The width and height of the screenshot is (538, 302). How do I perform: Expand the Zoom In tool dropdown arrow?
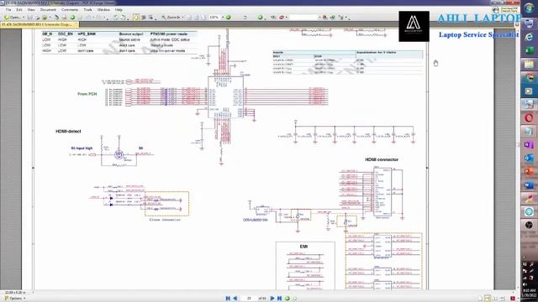182,17
